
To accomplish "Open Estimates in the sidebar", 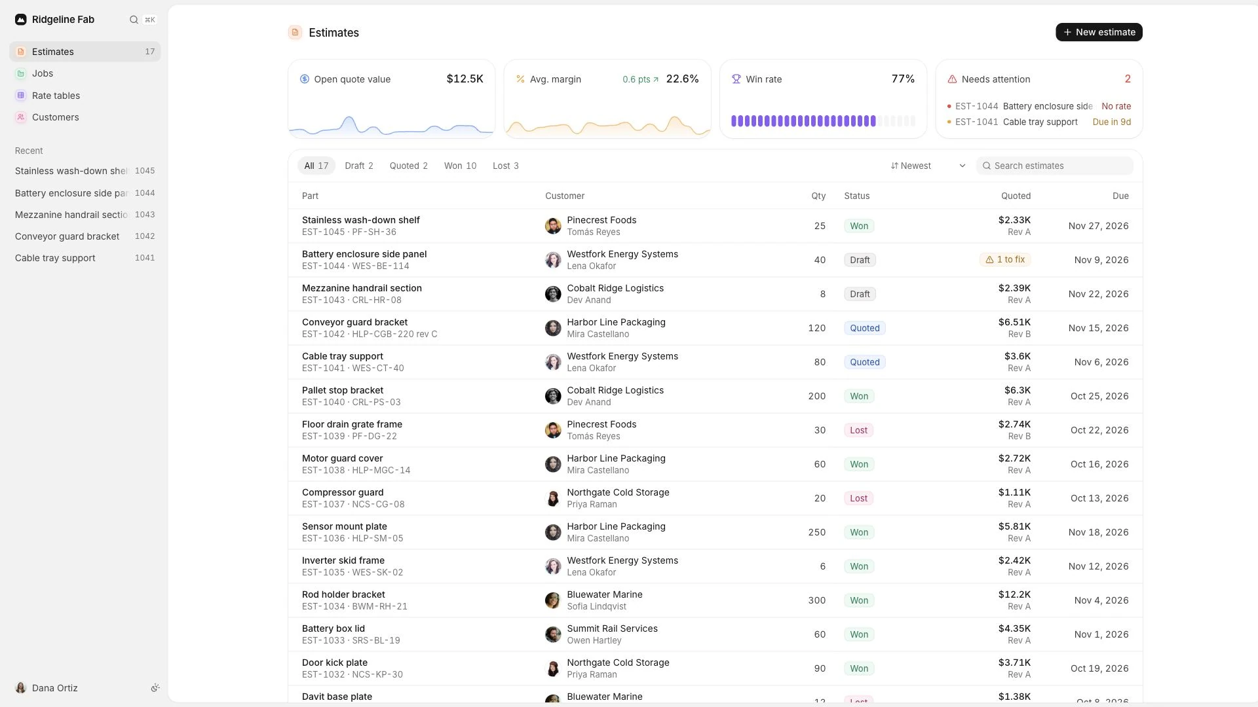I will coord(85,52).
